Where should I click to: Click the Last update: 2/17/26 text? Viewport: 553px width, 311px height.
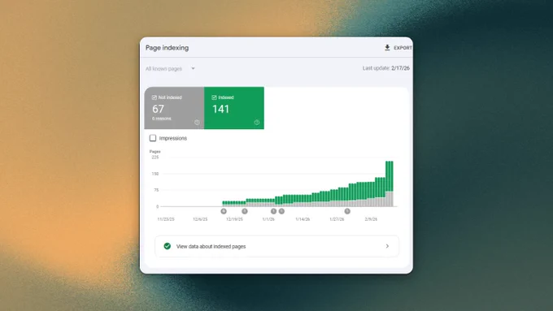[386, 68]
